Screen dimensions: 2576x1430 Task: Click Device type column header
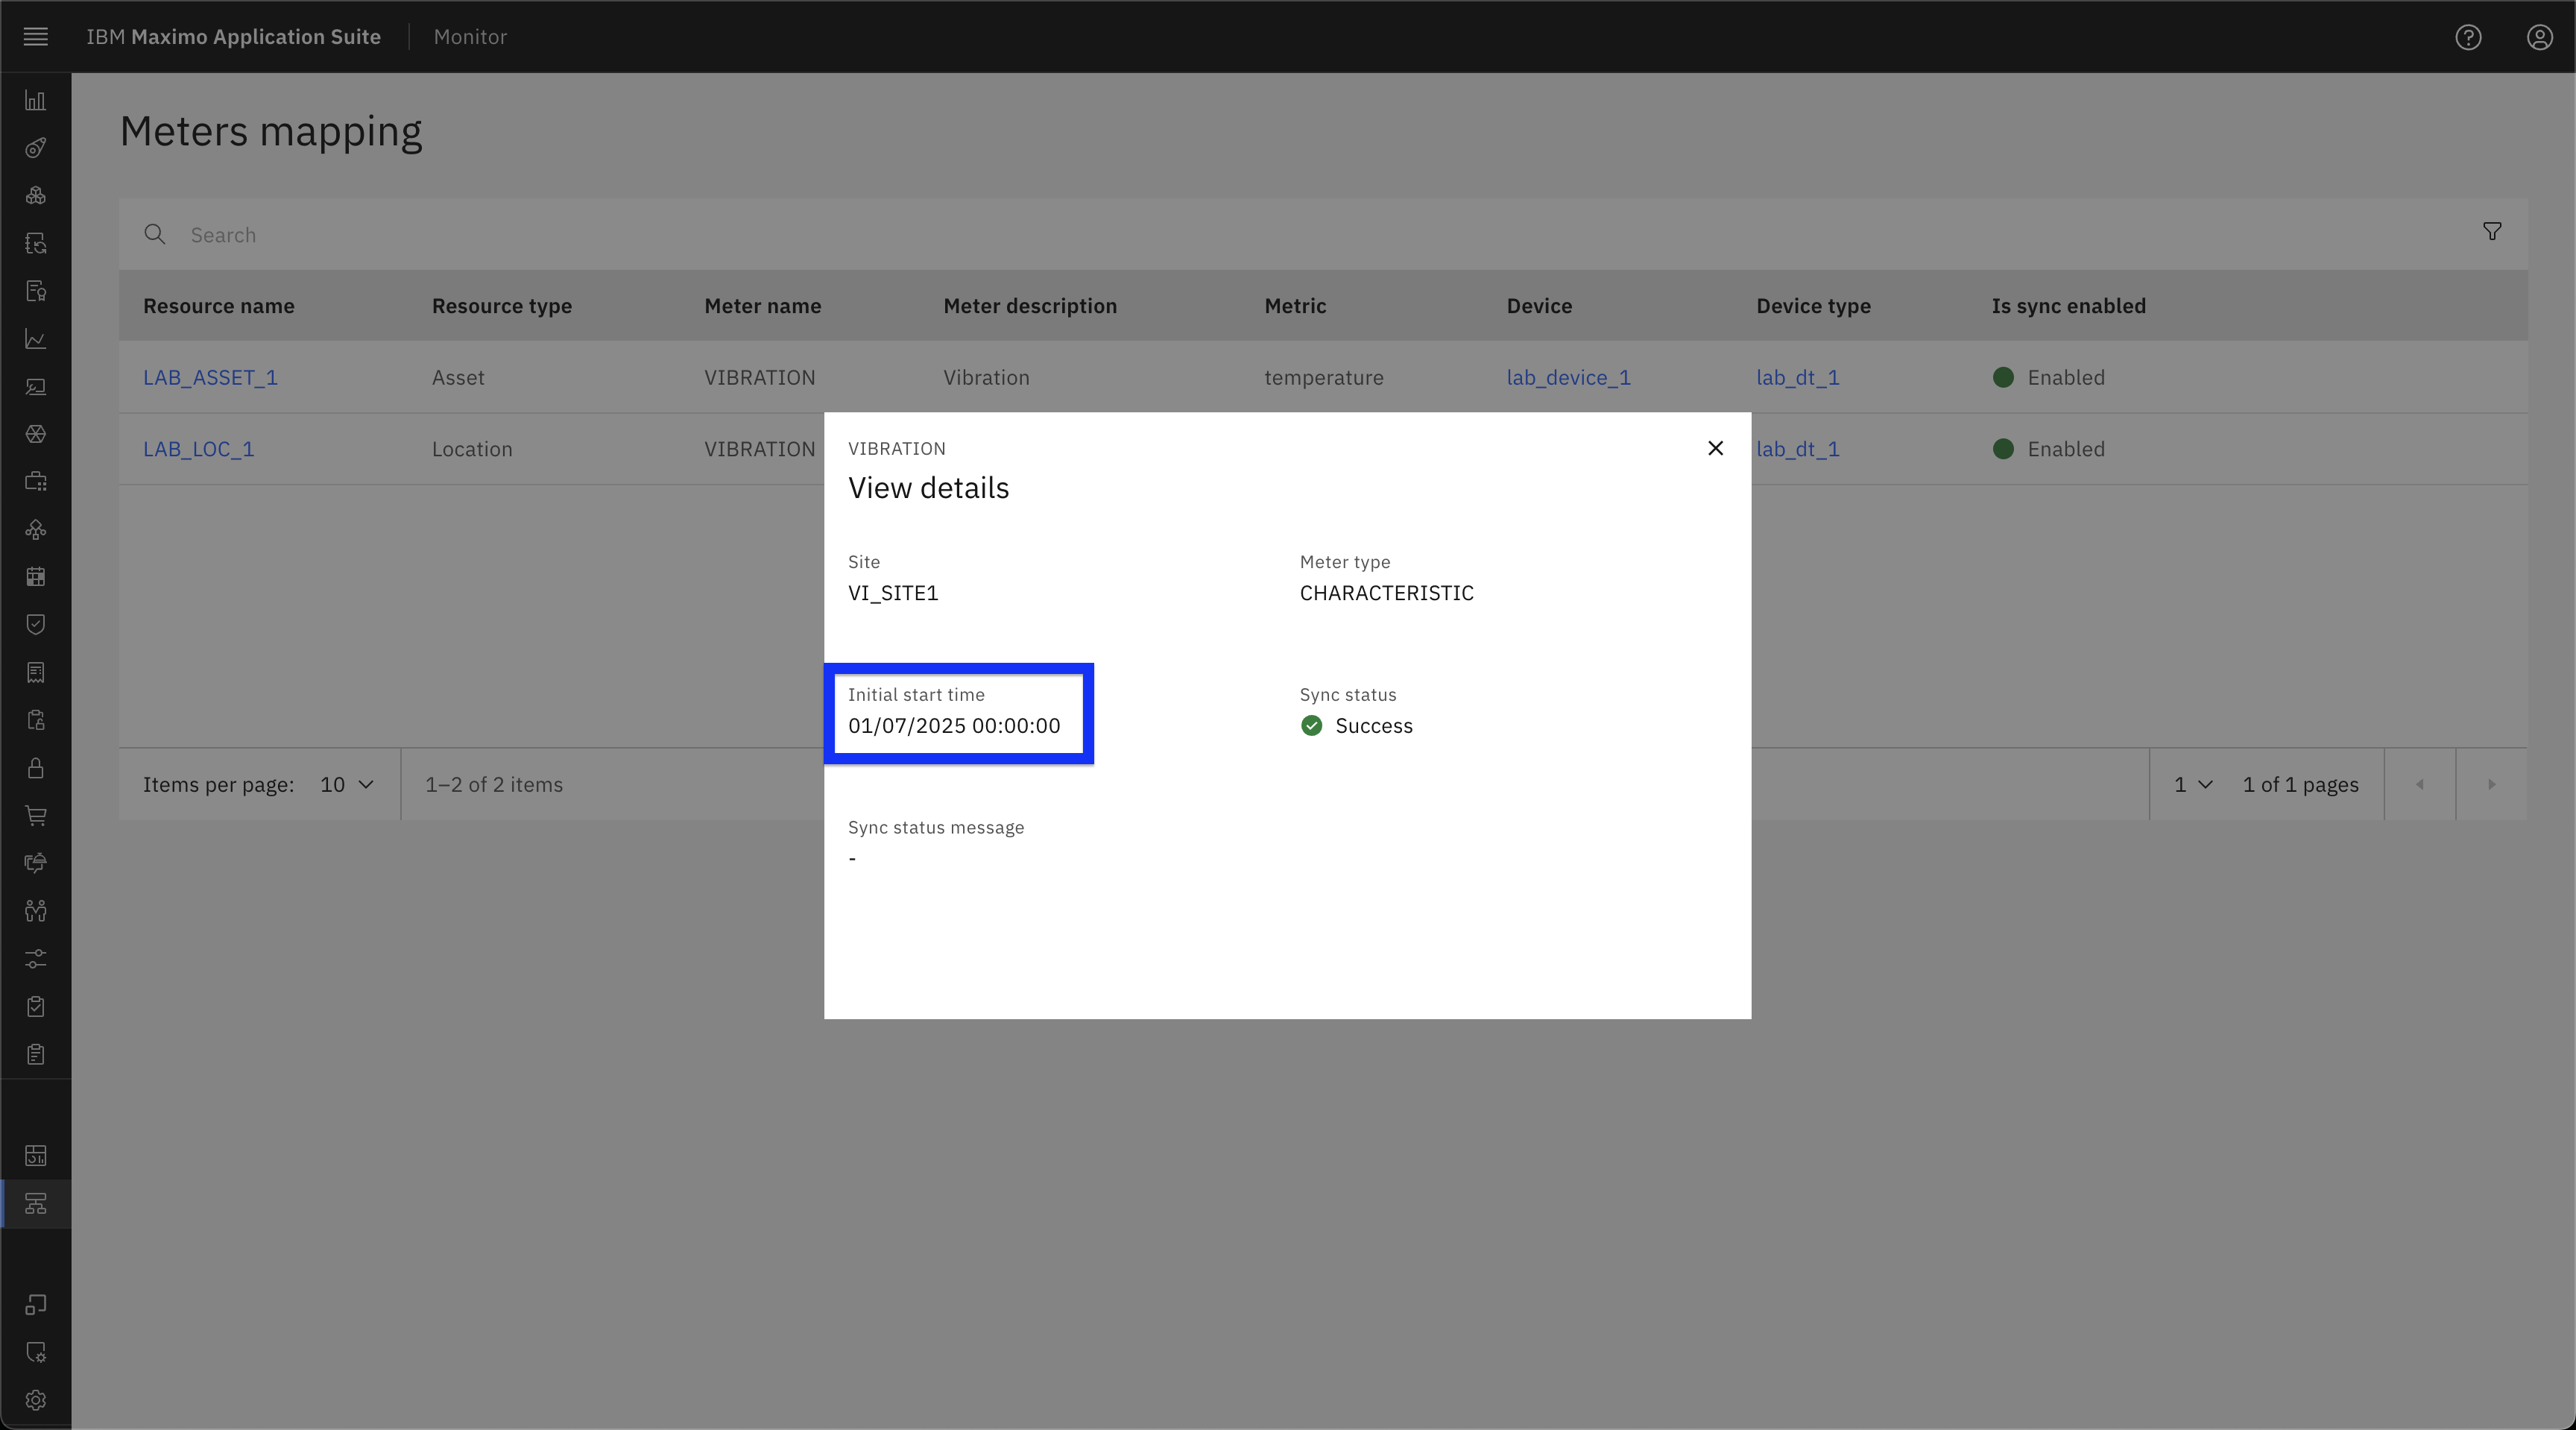coord(1813,306)
